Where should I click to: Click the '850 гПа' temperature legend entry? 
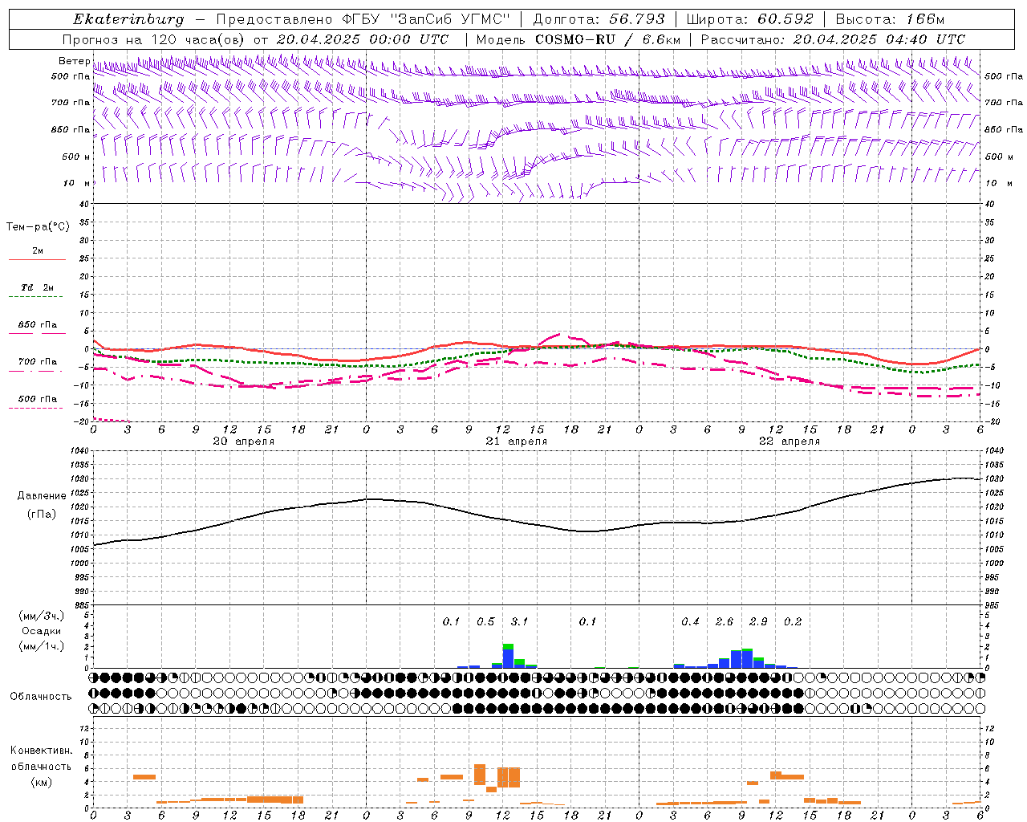click(38, 324)
